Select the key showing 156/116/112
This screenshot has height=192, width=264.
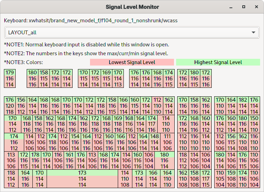(x=21, y=106)
